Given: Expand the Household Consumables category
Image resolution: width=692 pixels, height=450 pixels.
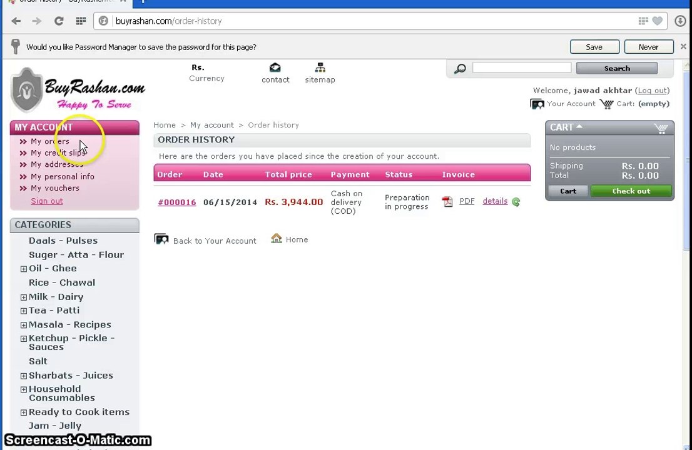Looking at the screenshot, I should [x=23, y=389].
